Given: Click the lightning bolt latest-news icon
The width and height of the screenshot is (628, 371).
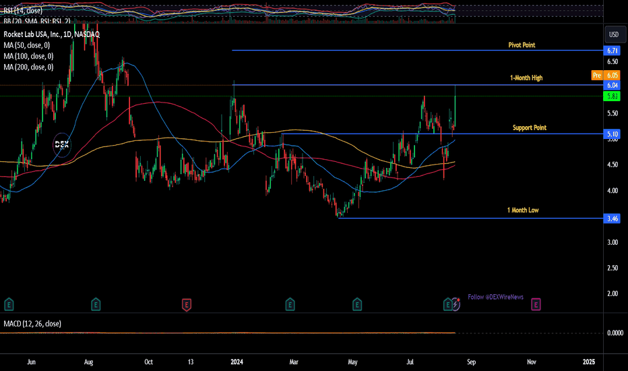Looking at the screenshot, I should point(456,304).
